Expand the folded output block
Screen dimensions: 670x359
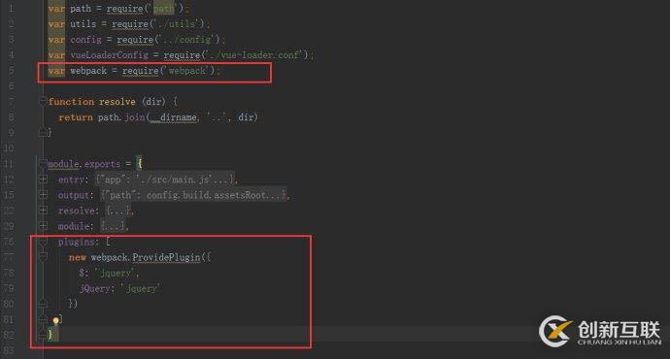(x=43, y=195)
